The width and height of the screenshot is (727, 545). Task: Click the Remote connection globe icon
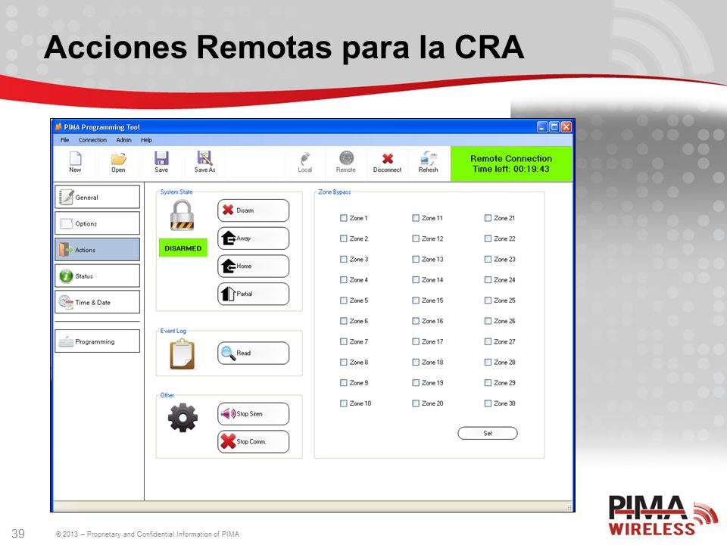coord(346,158)
